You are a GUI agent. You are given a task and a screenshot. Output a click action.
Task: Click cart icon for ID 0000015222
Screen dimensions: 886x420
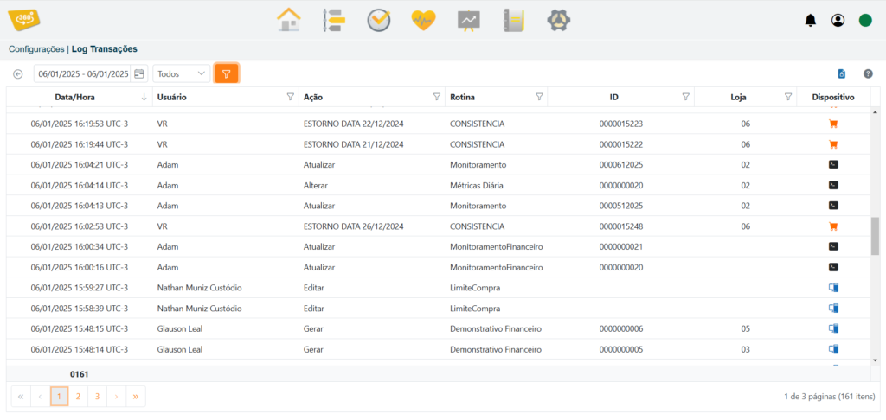pos(833,144)
